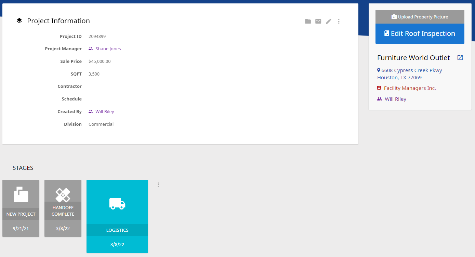Select the Logistics stage tile
The height and width of the screenshot is (257, 475).
click(x=117, y=216)
